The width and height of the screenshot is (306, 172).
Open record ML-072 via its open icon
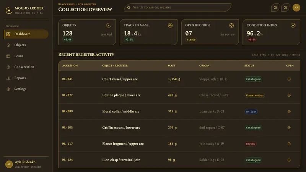pos(289,95)
